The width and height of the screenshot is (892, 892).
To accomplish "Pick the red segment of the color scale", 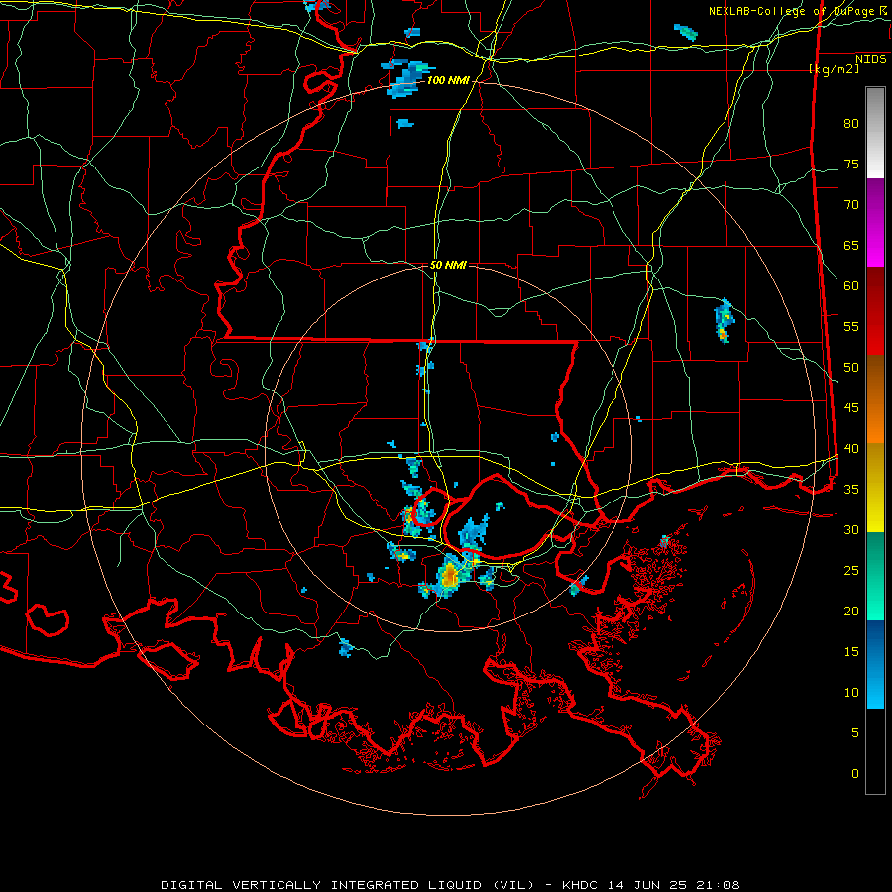I will click(875, 312).
